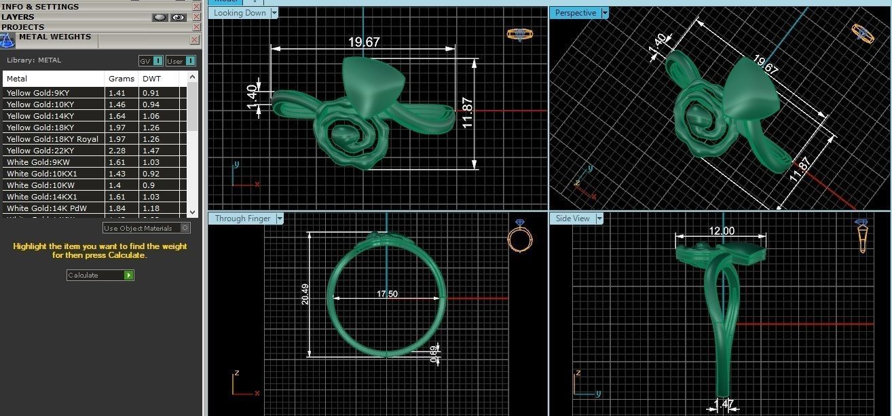The width and height of the screenshot is (892, 416).
Task: Close the LAYERS panel
Action: coord(197,17)
